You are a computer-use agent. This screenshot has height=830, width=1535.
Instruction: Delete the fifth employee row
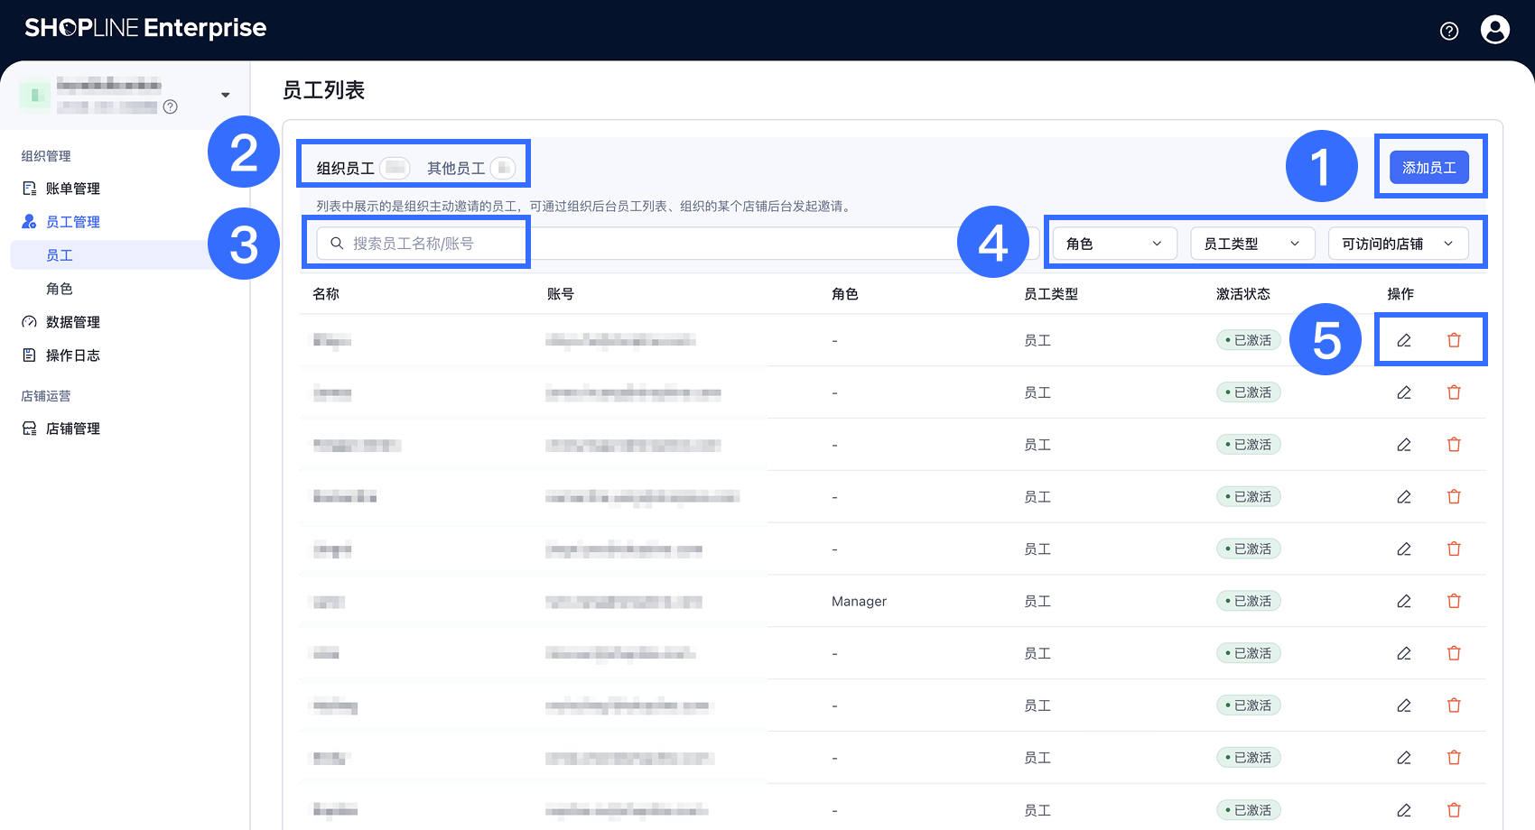[1454, 549]
